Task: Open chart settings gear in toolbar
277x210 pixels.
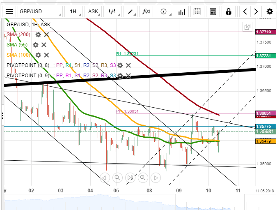Action: click(x=270, y=12)
